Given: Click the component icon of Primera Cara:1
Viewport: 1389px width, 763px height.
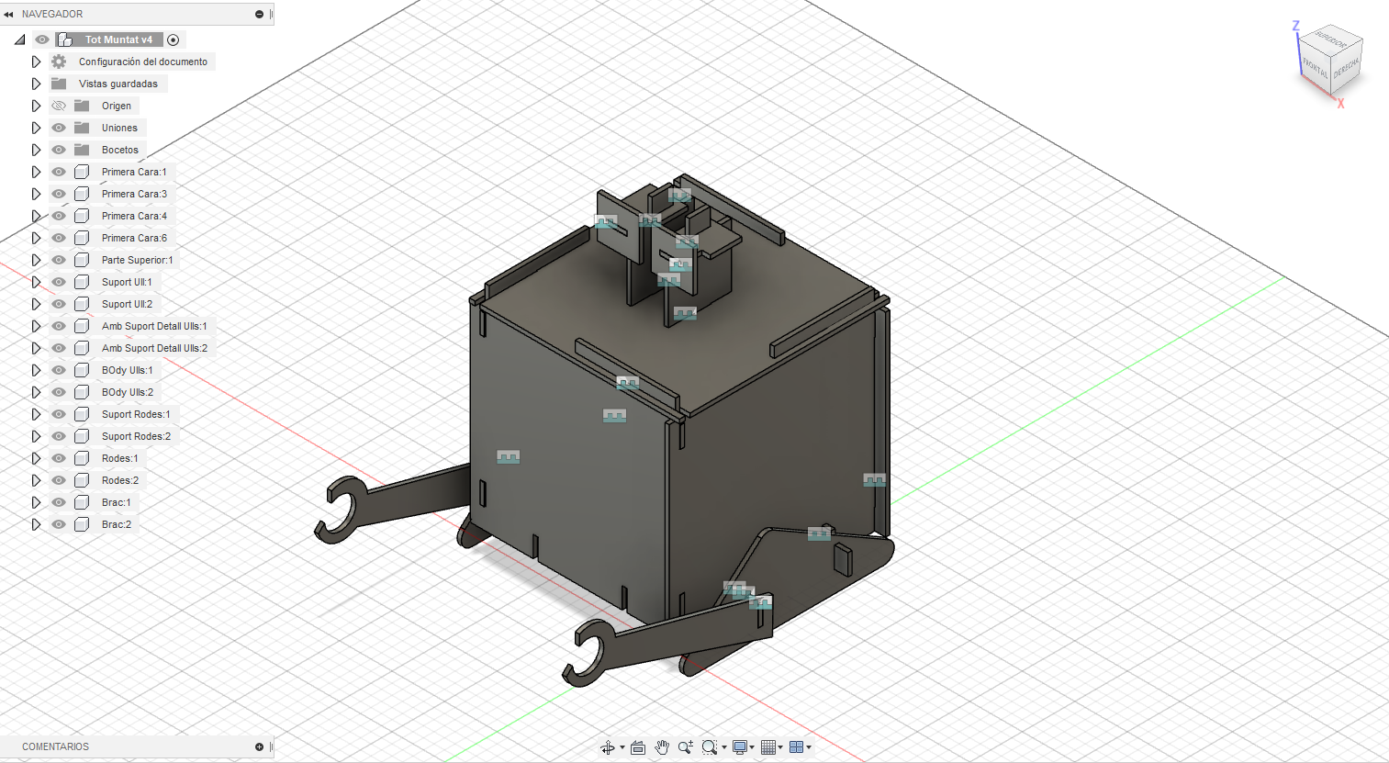Looking at the screenshot, I should click(x=82, y=172).
